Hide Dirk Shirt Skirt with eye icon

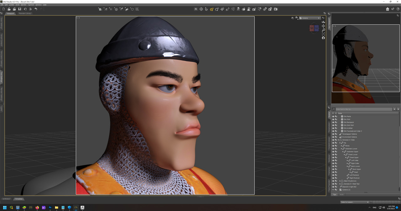coord(333,125)
